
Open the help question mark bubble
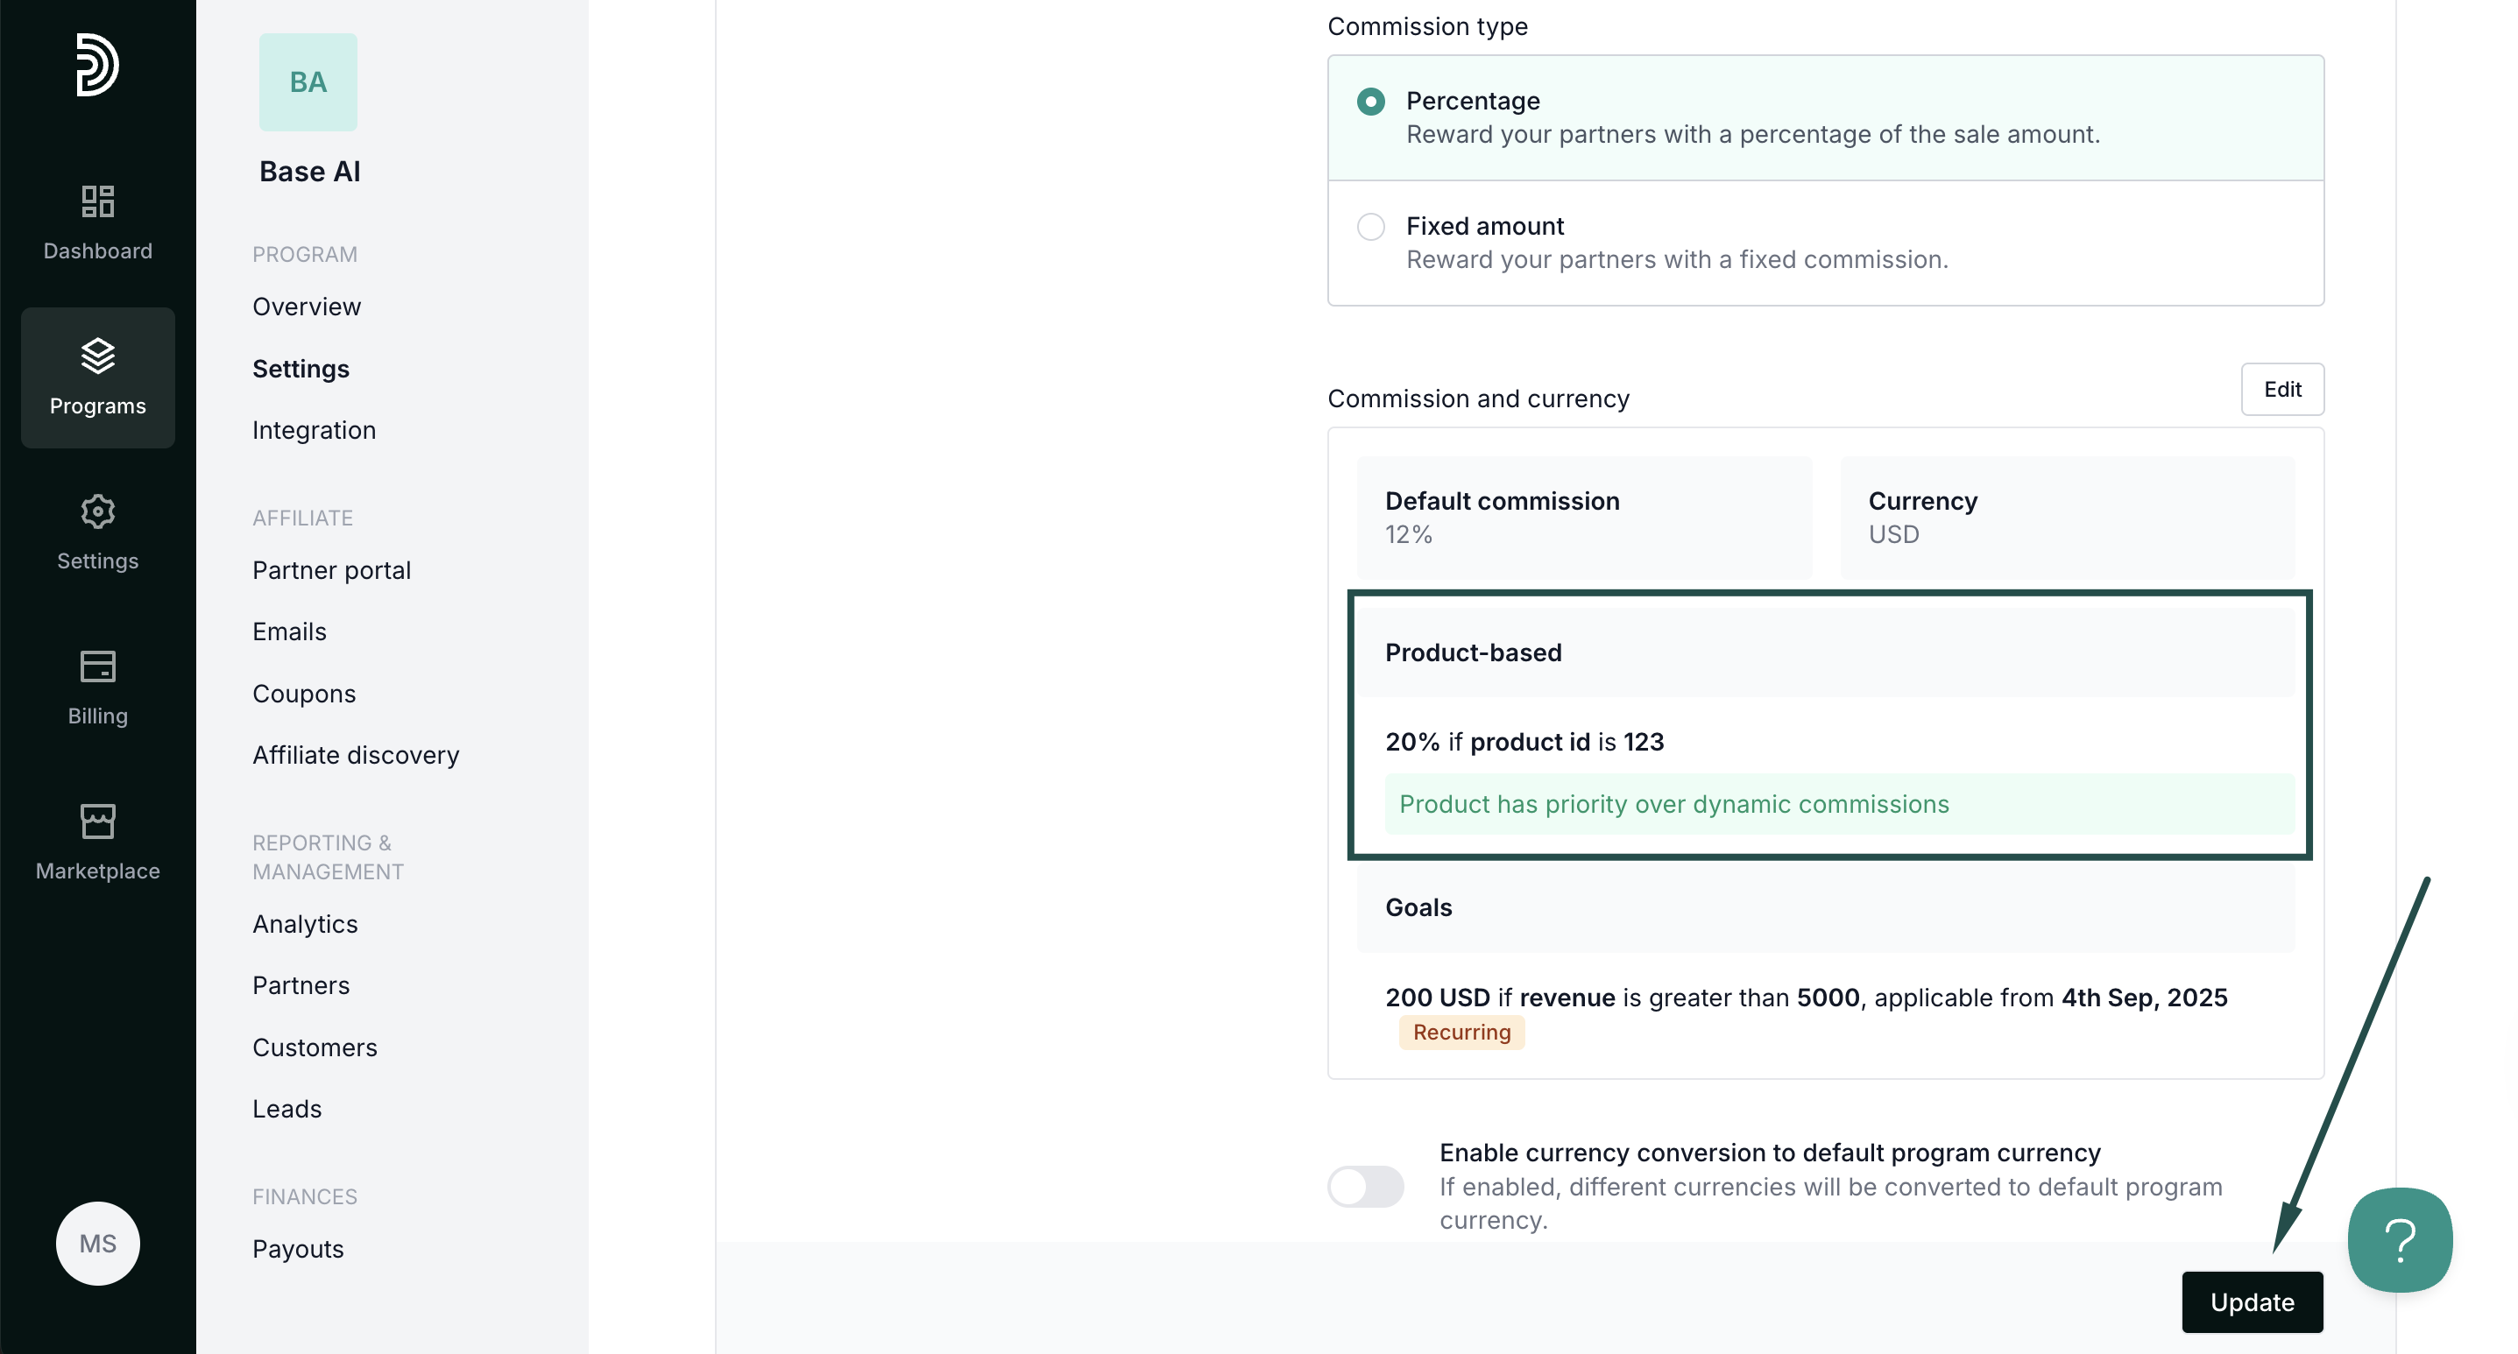(2400, 1239)
